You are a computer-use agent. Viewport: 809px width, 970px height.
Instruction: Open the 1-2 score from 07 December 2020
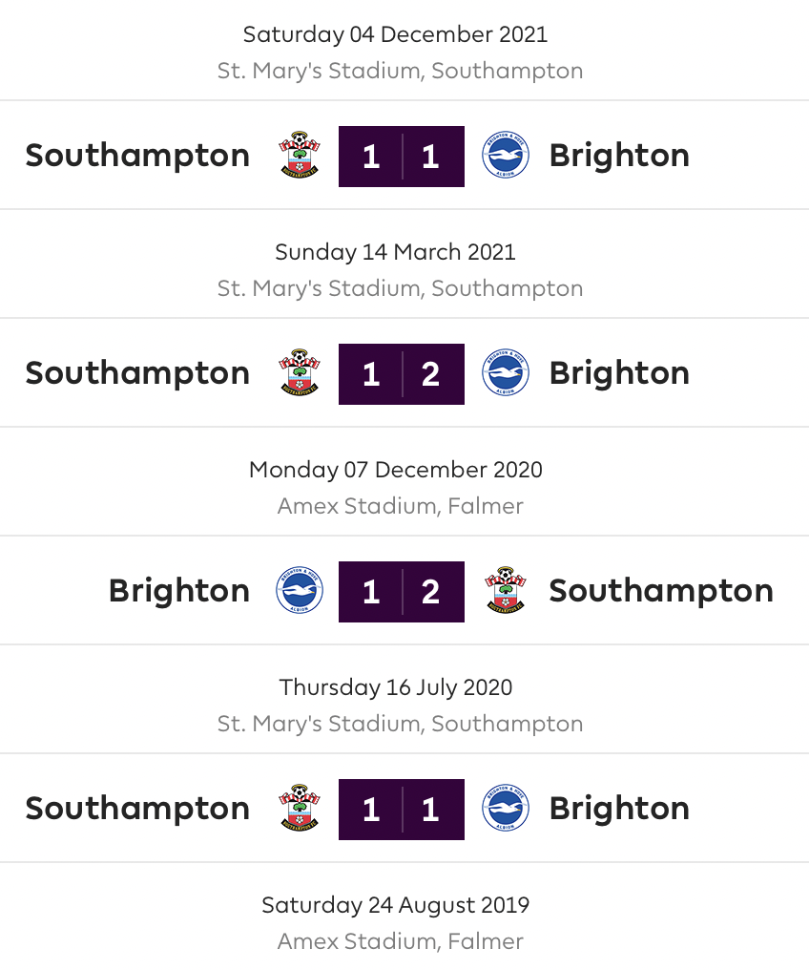point(402,592)
